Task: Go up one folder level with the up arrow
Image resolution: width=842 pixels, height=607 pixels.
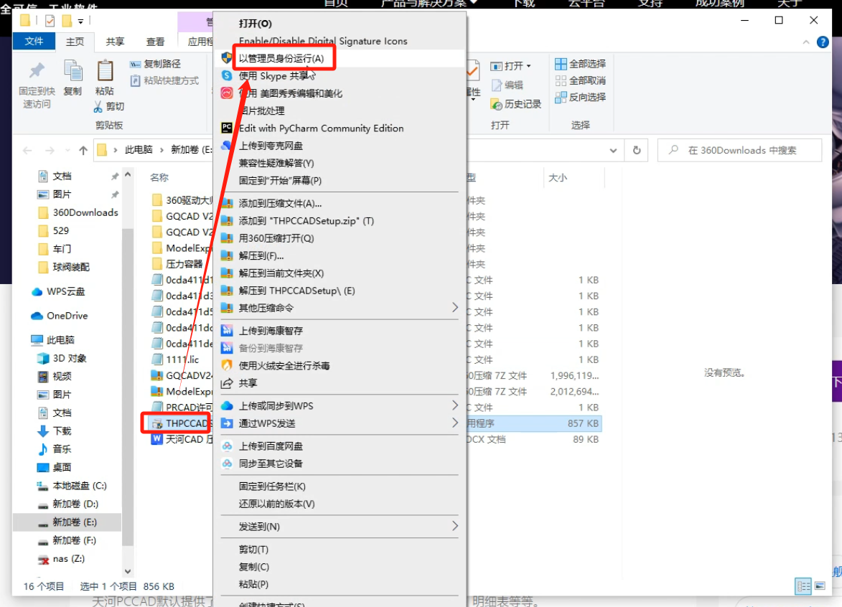Action: coord(83,150)
